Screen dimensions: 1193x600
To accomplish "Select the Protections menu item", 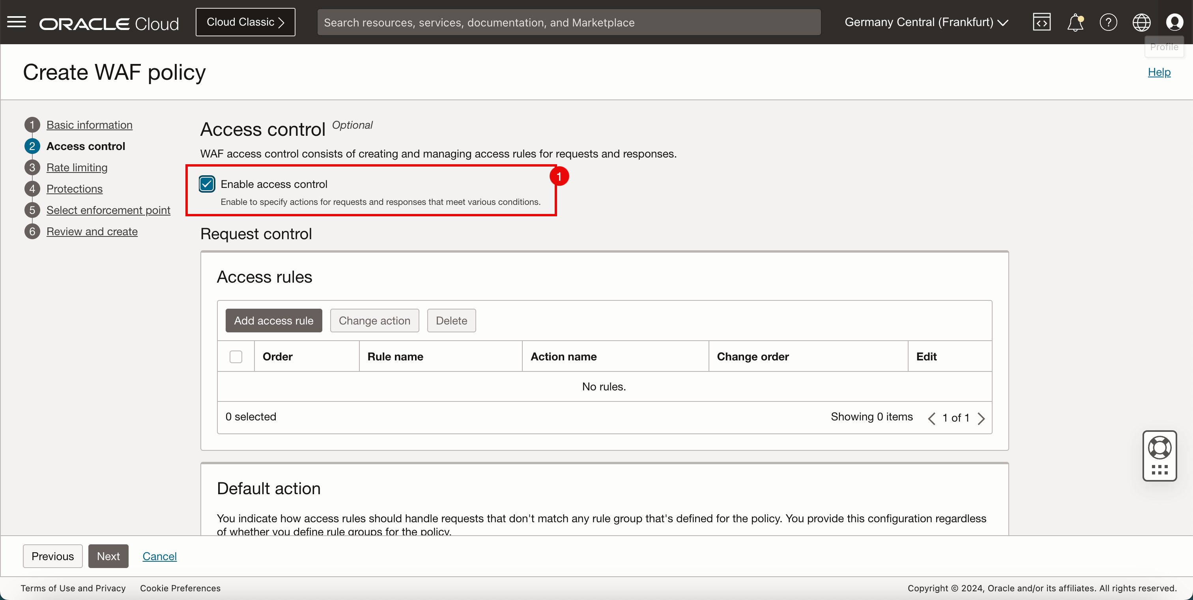I will coord(74,188).
